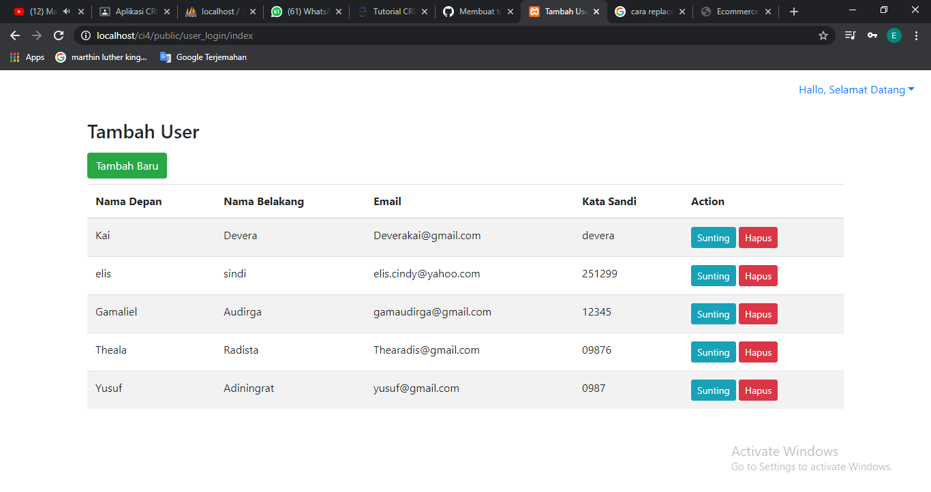Select the last name Radista
Screen dimensions: 931x492
click(x=241, y=350)
